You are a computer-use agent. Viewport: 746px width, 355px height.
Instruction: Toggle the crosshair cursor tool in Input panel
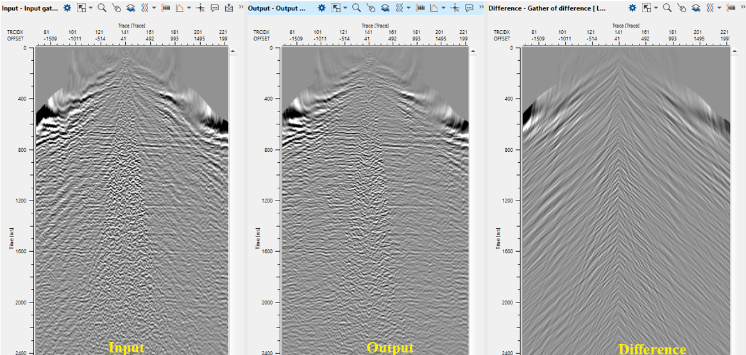(x=200, y=8)
